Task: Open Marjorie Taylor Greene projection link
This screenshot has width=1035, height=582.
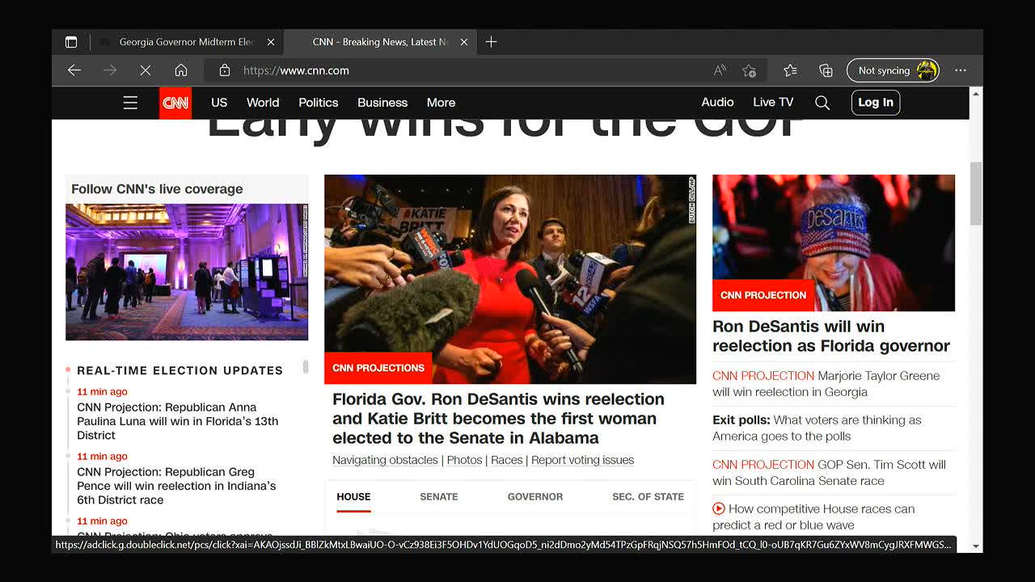Action: [826, 384]
